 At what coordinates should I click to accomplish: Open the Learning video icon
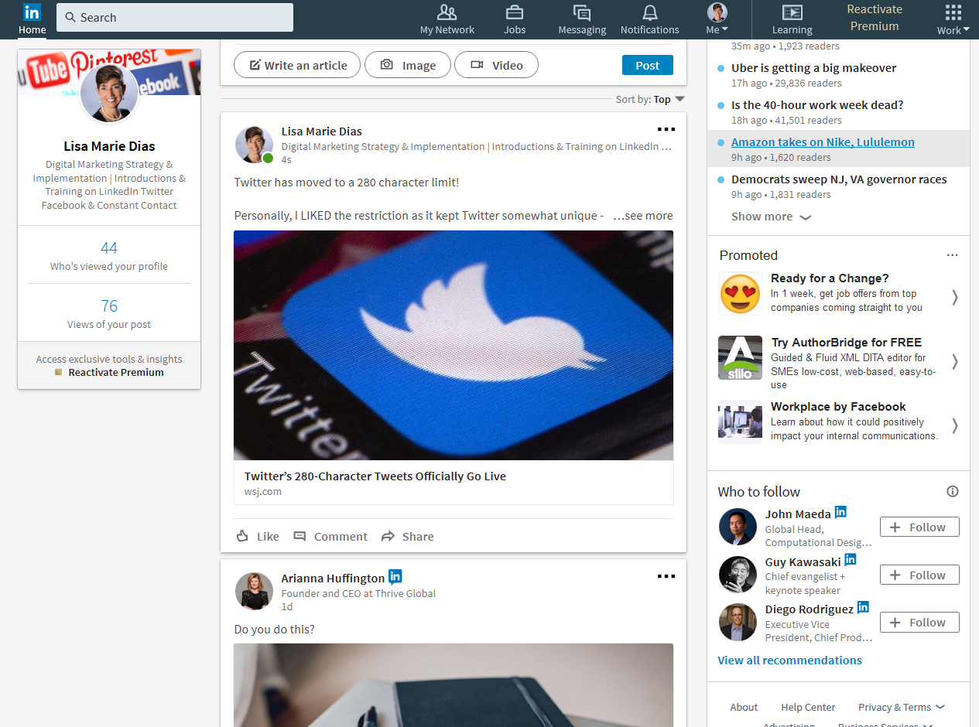[x=792, y=12]
